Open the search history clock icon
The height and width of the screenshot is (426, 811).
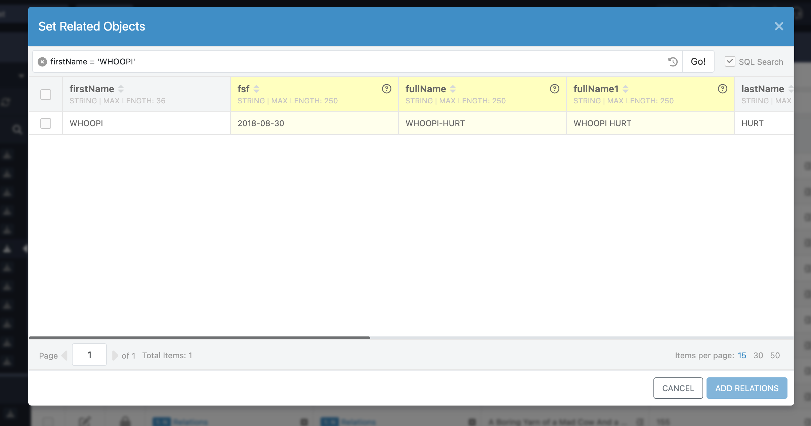tap(673, 62)
